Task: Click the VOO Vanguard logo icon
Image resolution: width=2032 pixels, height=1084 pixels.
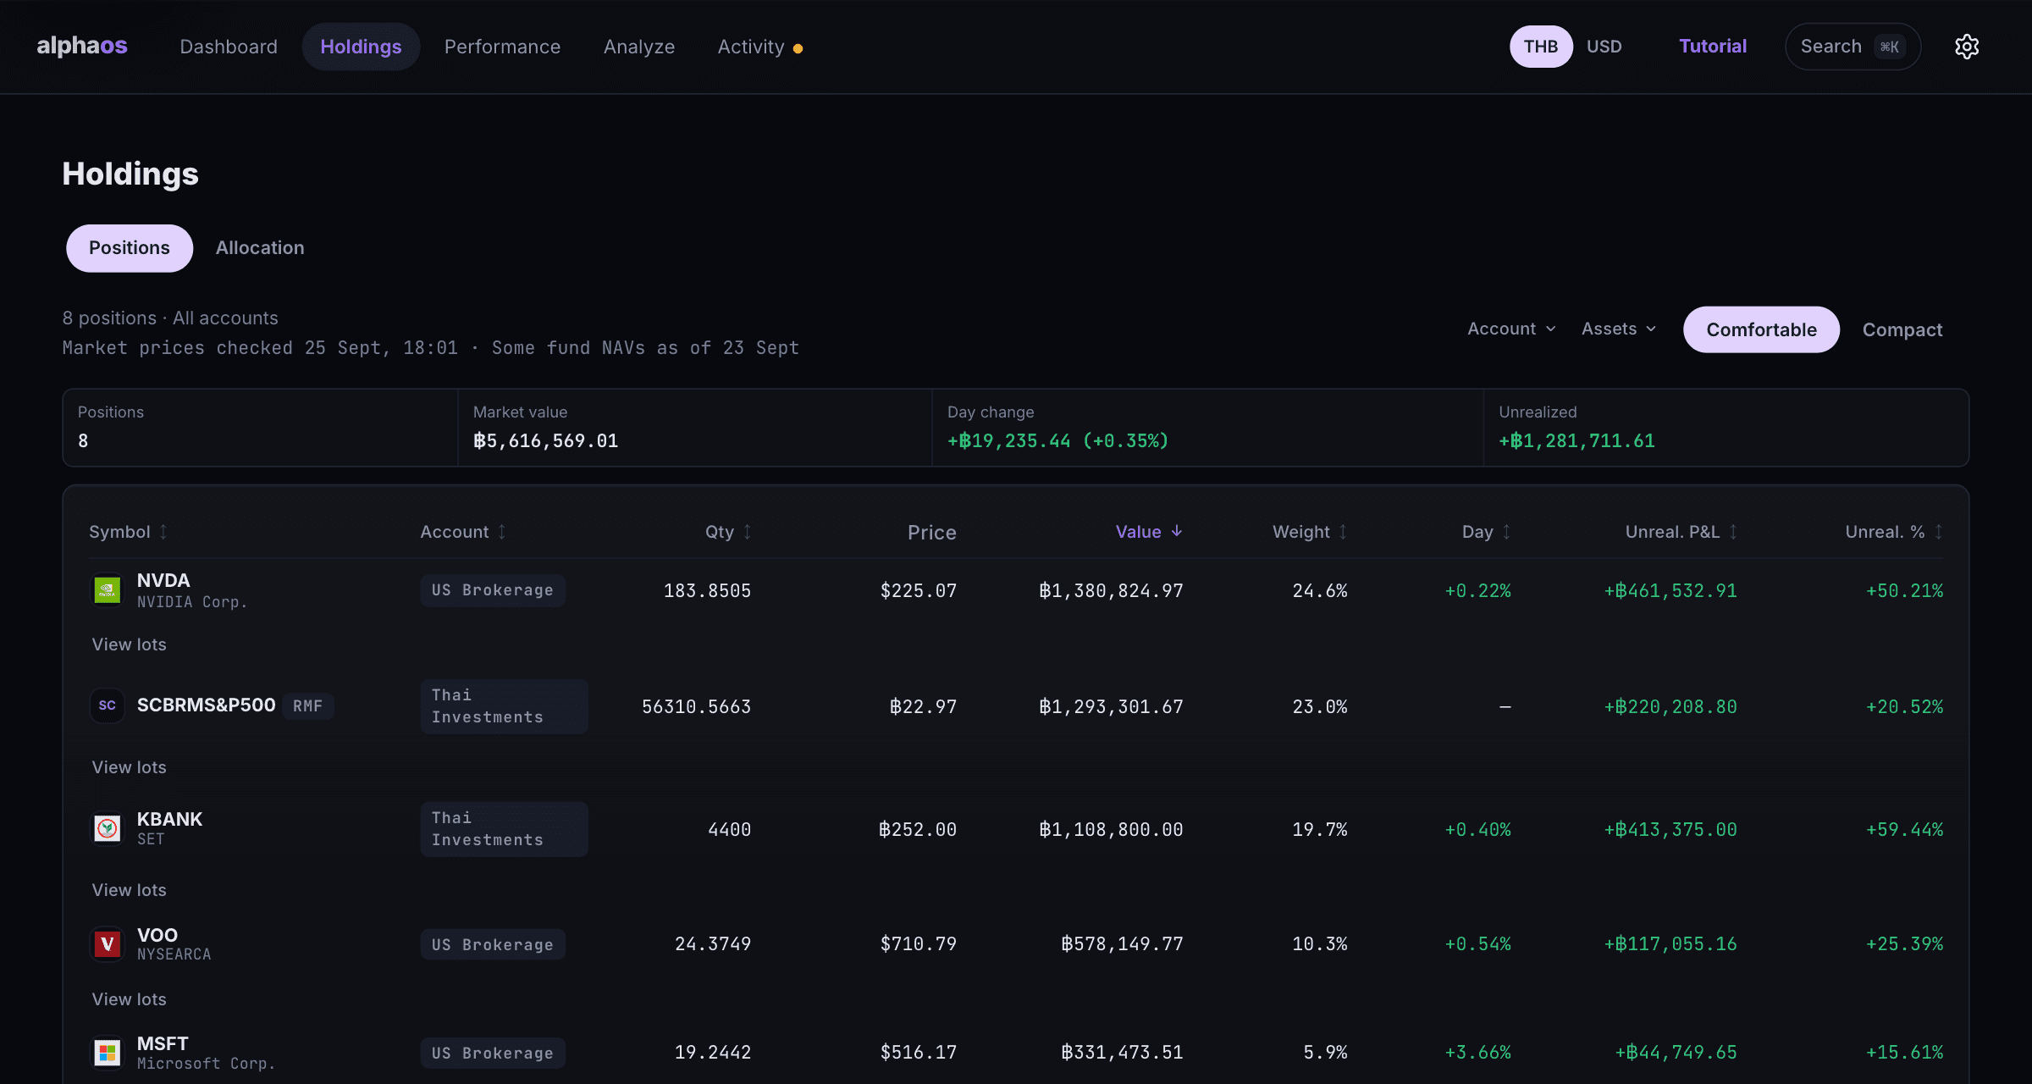Action: (x=108, y=943)
